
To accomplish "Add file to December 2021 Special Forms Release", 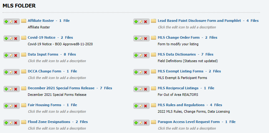I will pos(6,89).
